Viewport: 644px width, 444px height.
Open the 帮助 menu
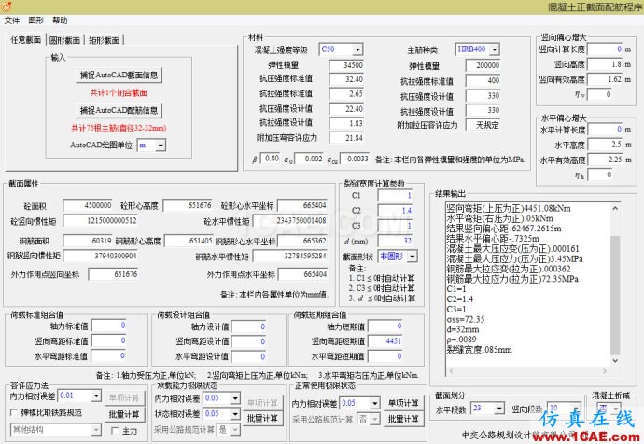(60, 21)
